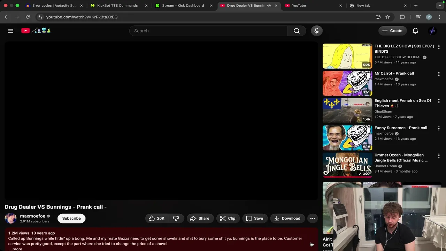This screenshot has width=446, height=251.
Task: Close the KickBot TTS Commands tab
Action: (x=146, y=6)
